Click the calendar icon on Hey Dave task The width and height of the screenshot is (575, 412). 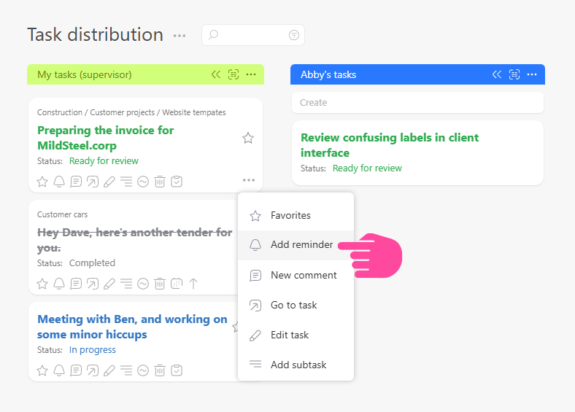click(x=177, y=284)
